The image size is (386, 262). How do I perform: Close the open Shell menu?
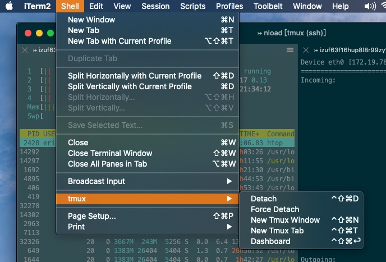tap(70, 6)
